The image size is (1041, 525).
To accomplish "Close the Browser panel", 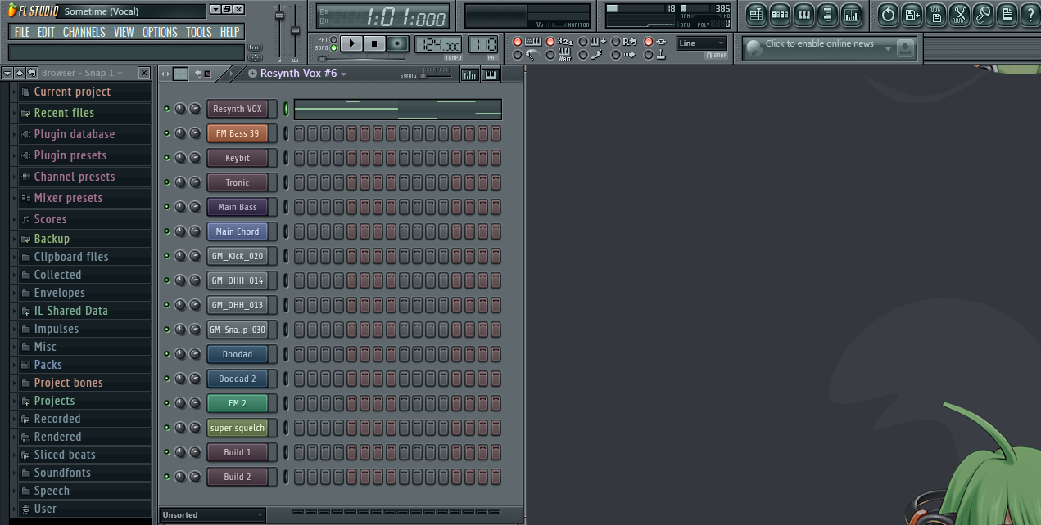I will [144, 73].
